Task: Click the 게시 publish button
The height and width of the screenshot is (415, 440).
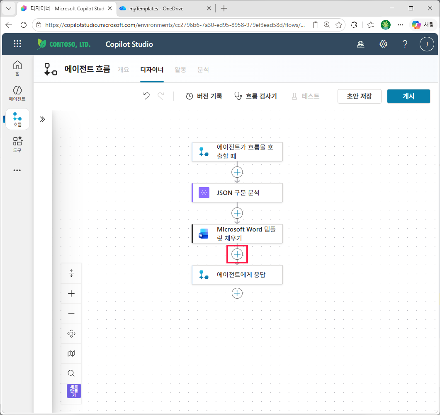Action: click(x=408, y=96)
